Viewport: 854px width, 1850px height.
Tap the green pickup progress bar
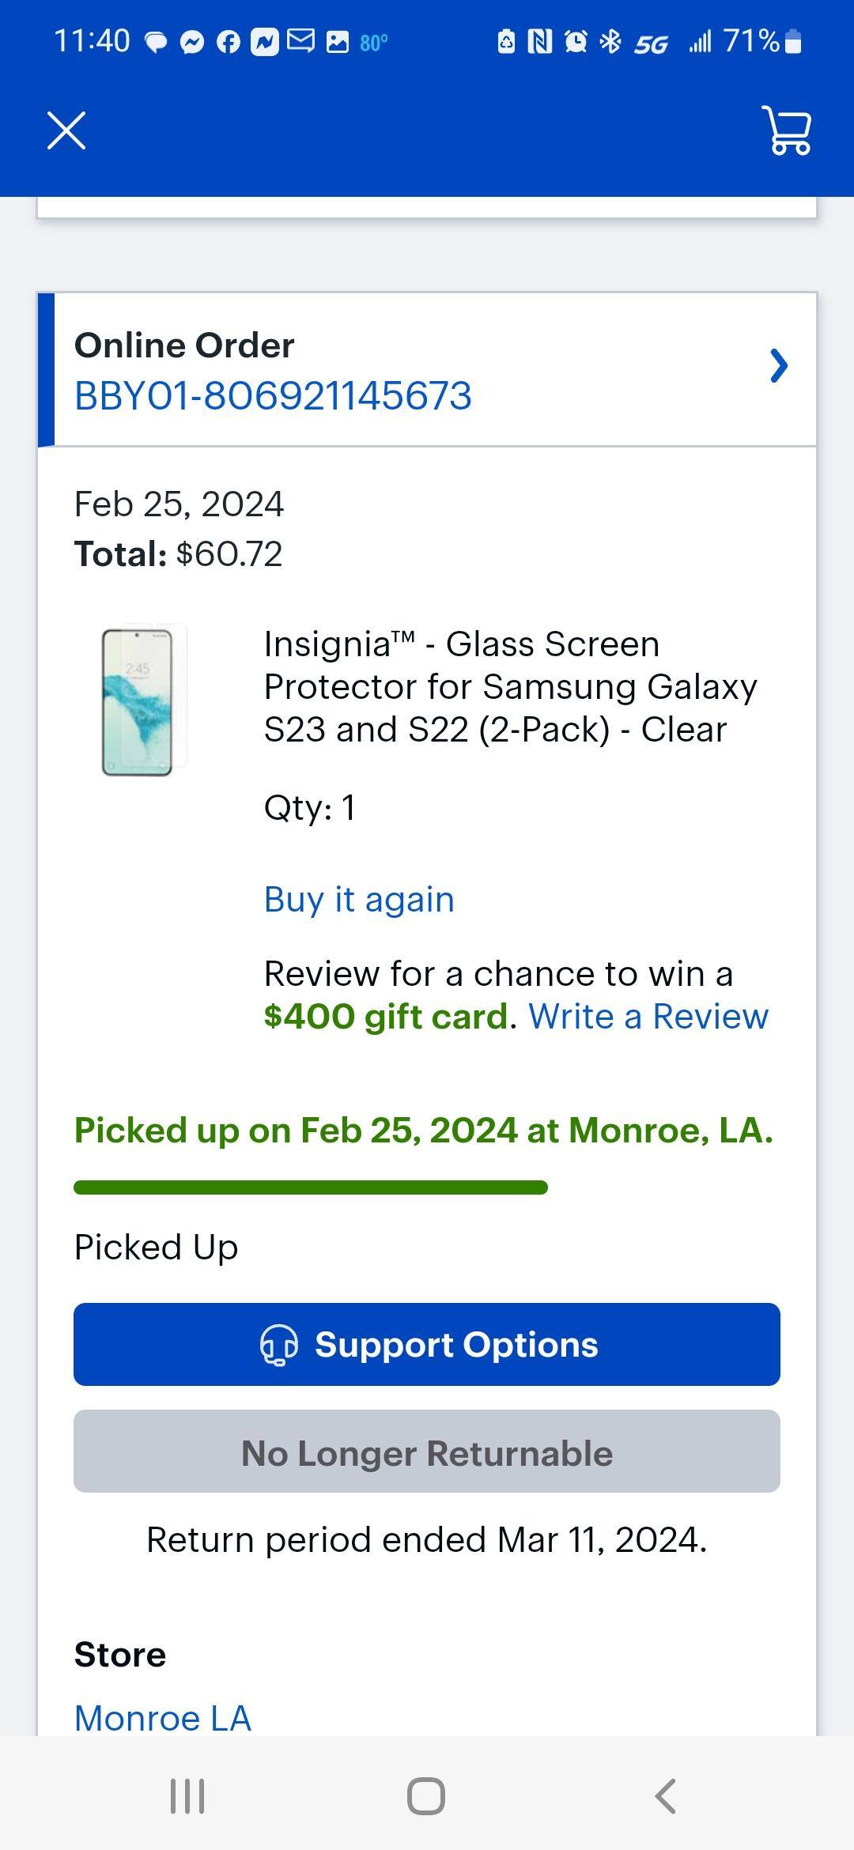[x=311, y=1187]
